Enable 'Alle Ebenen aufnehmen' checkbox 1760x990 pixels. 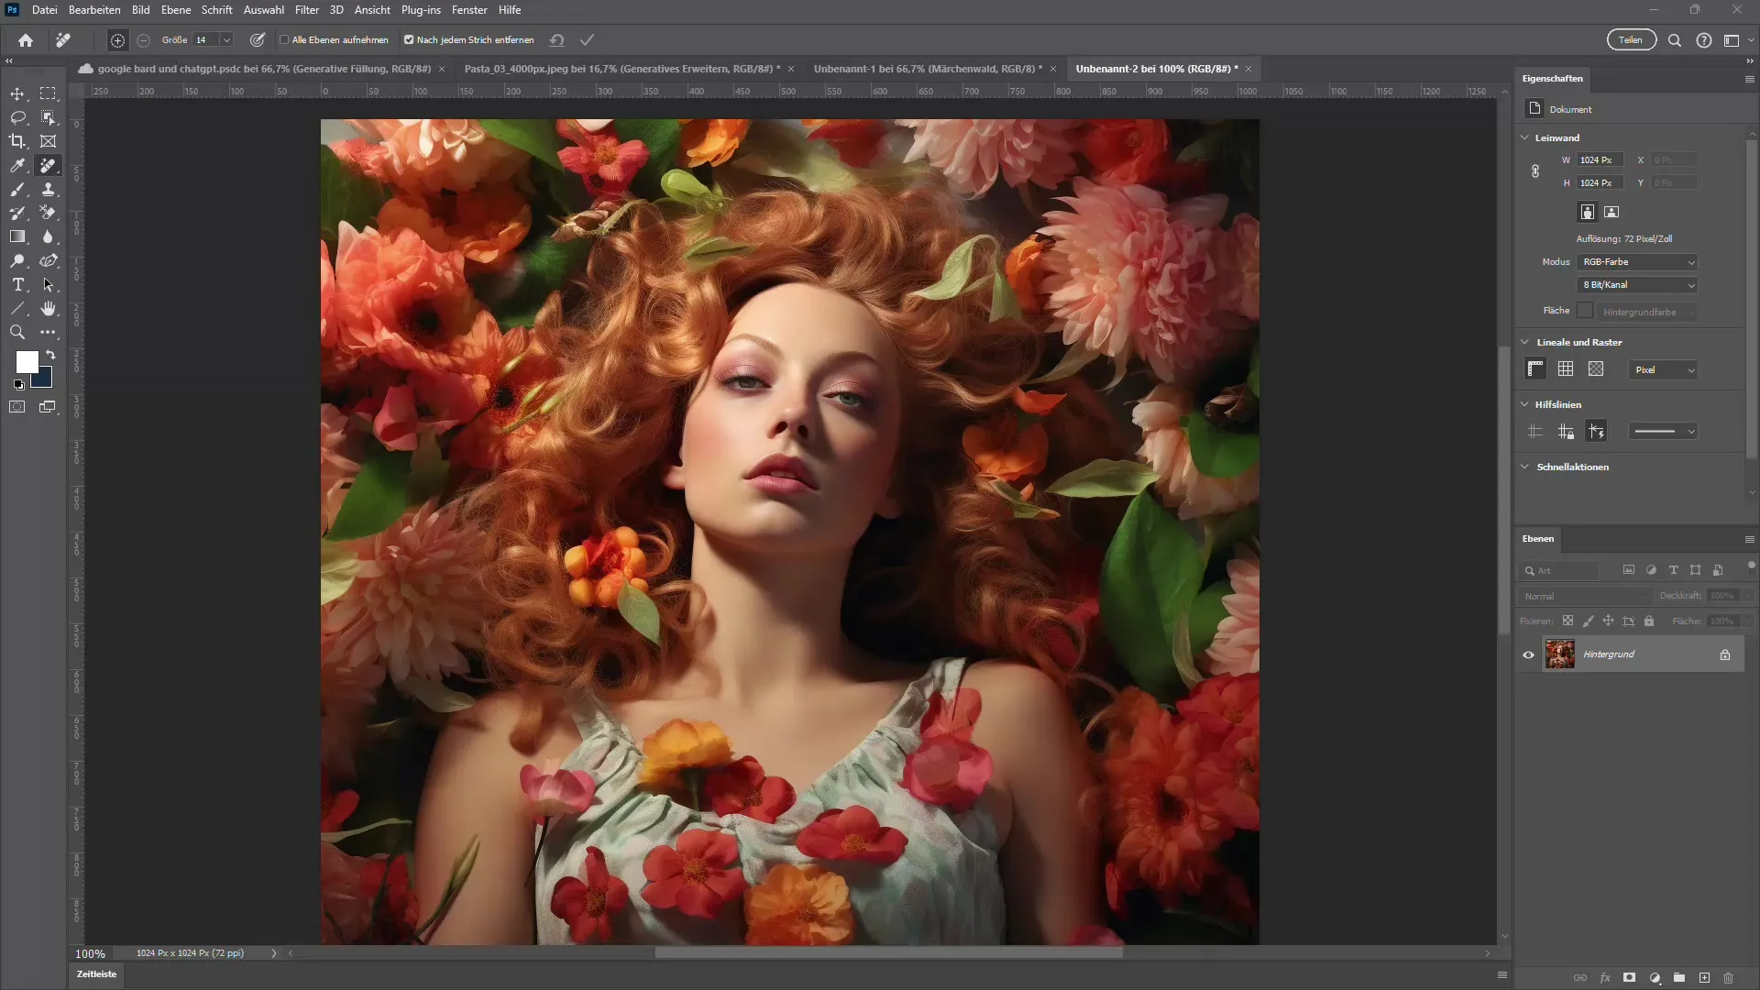tap(284, 40)
